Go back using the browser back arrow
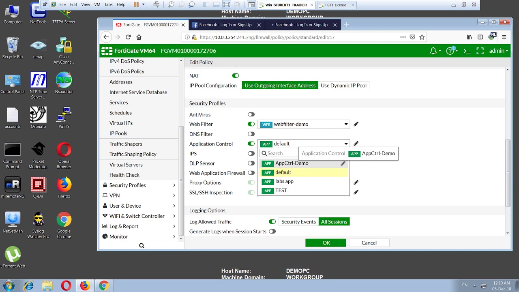Screen dimensions: 519x292 coord(106,37)
